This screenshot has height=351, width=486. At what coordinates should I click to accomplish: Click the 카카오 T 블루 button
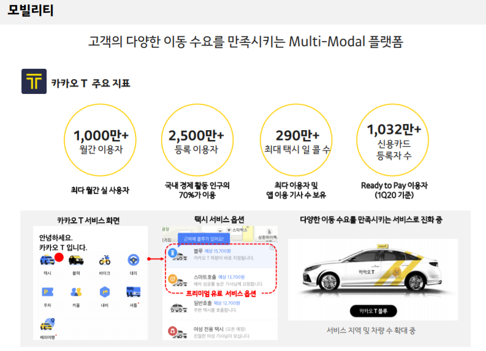pyautogui.click(x=373, y=311)
